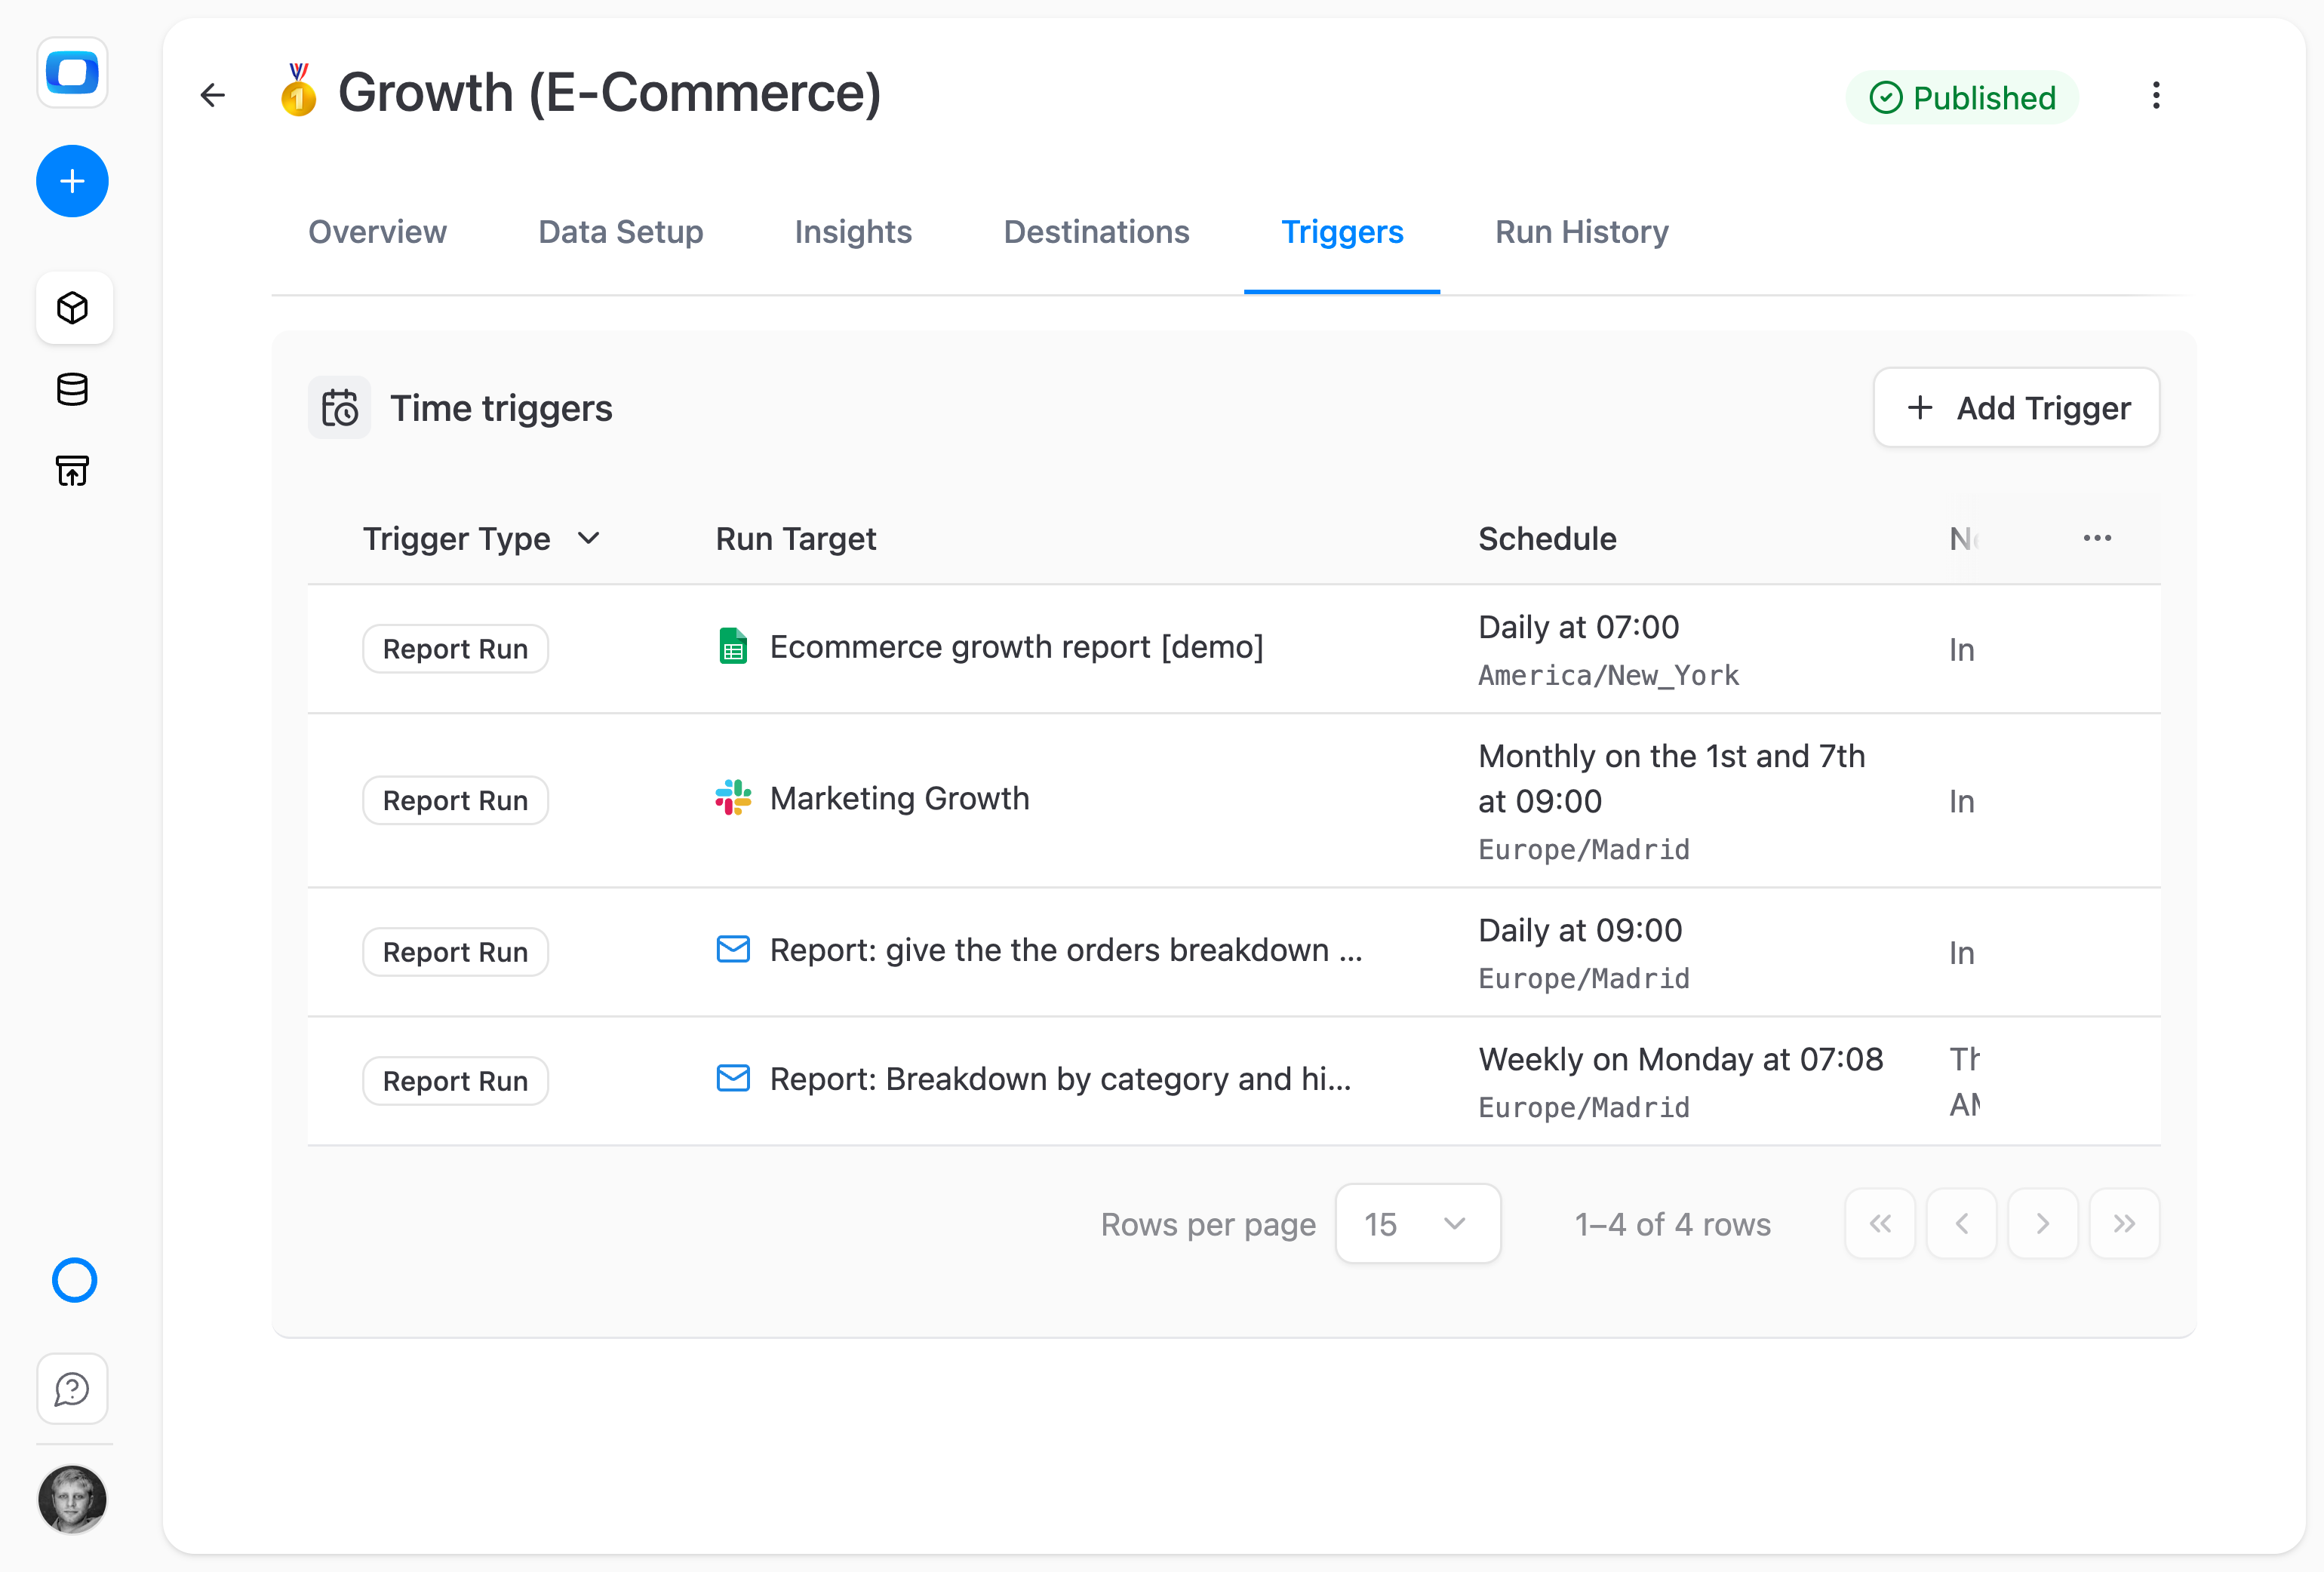
Task: Click Report Run badge in Weekly Monday row
Action: (455, 1081)
